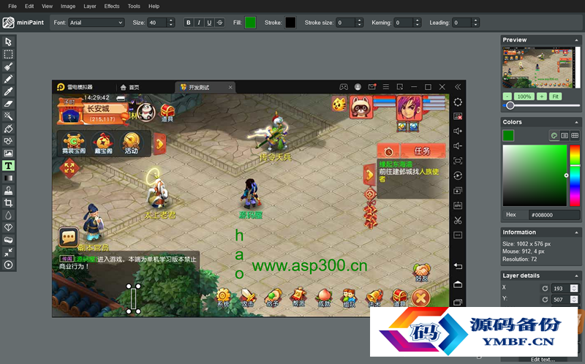Click the green Fill color swatch
Screen dimensions: 585x364
click(x=250, y=23)
